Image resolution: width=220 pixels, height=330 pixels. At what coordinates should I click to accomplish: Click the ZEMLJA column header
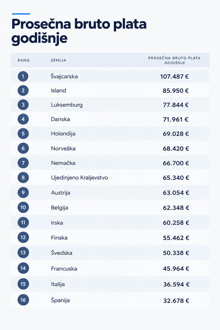click(58, 60)
